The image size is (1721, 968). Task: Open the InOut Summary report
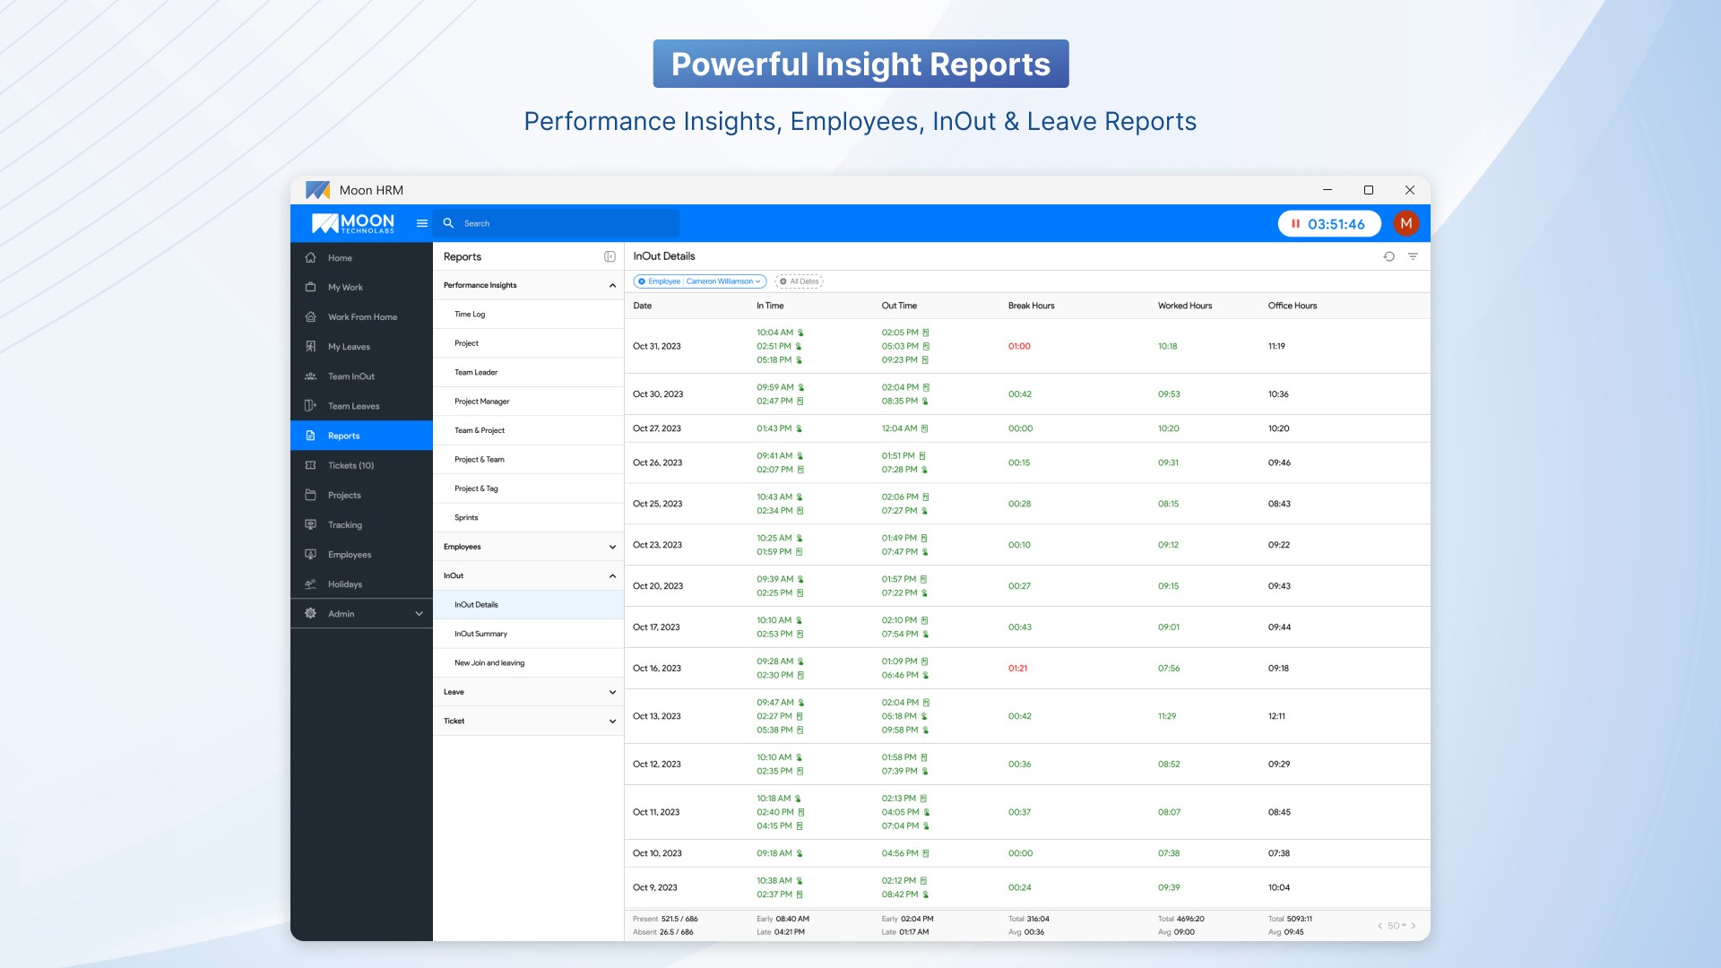480,634
